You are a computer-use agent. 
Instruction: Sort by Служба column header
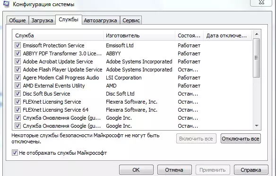tap(58, 35)
